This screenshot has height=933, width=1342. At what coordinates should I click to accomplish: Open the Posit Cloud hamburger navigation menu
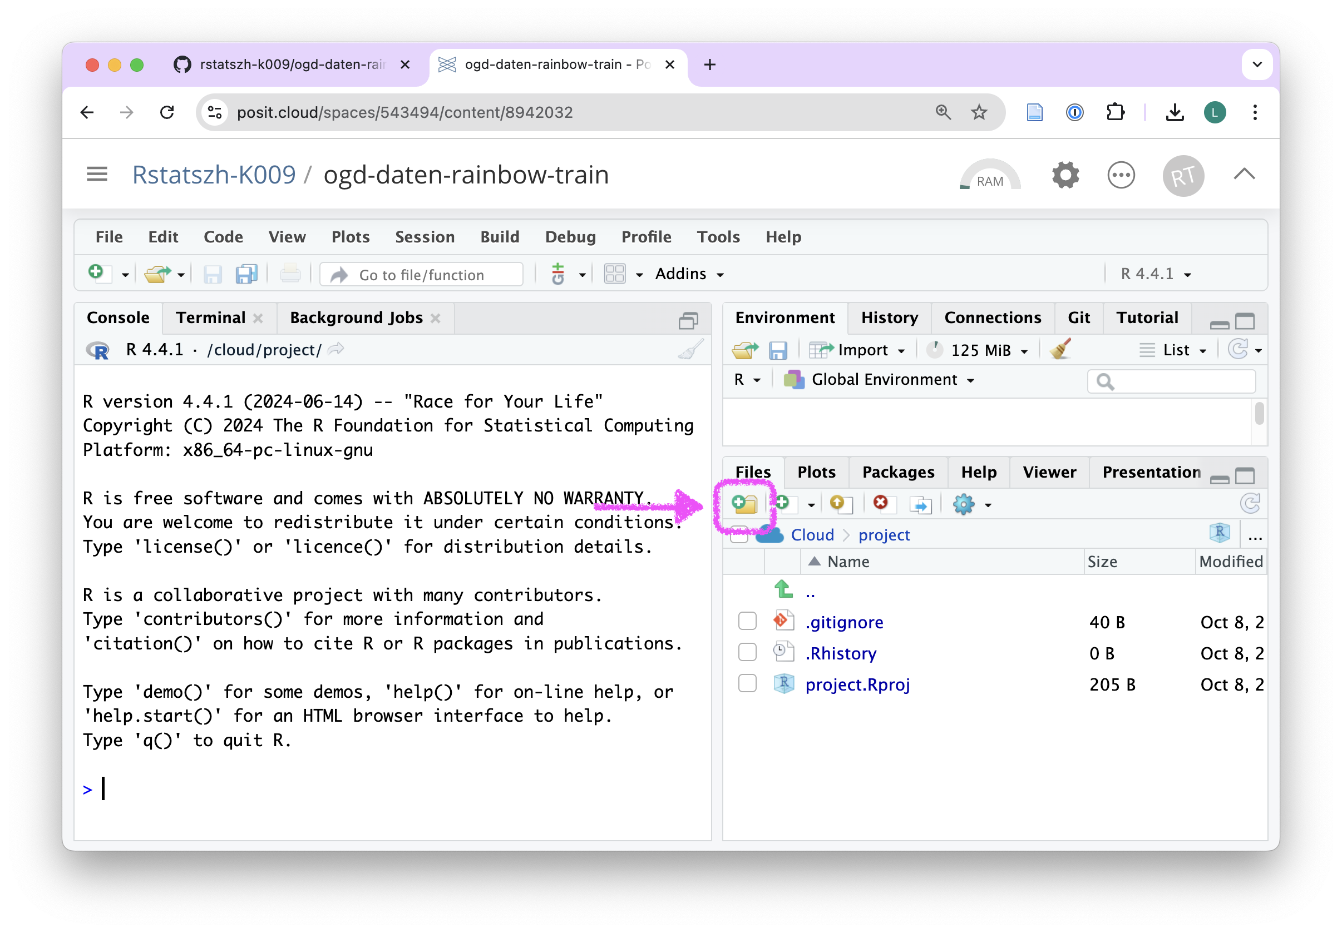(97, 174)
